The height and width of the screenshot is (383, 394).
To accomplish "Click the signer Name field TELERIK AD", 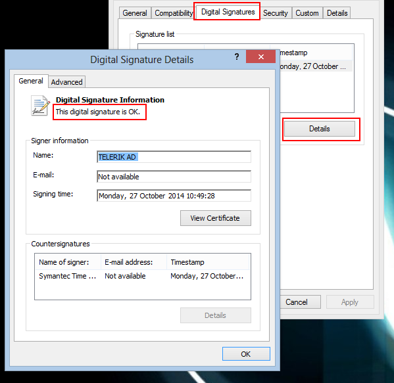I will click(x=174, y=157).
